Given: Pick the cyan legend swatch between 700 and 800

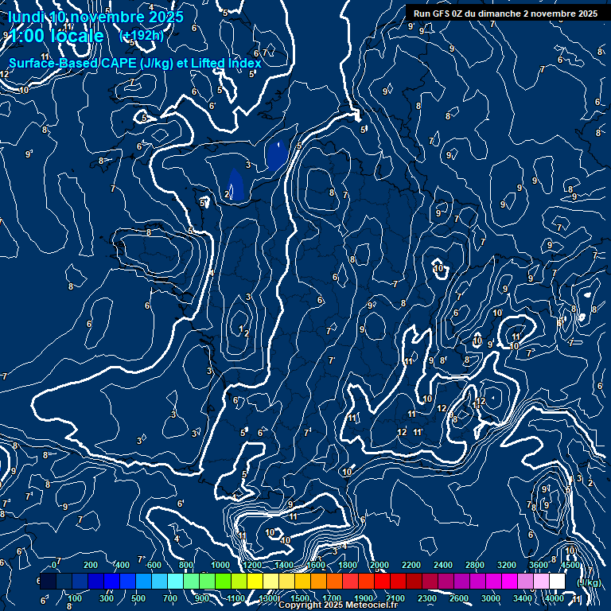Looking at the screenshot, I should [175, 581].
